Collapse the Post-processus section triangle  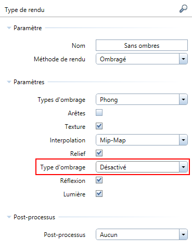tap(9, 217)
